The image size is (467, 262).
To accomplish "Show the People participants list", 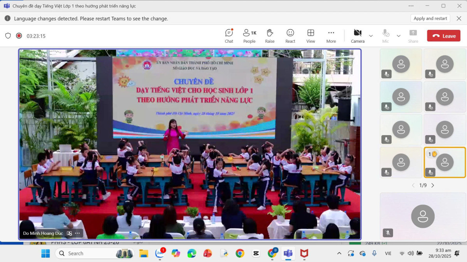I will click(249, 36).
